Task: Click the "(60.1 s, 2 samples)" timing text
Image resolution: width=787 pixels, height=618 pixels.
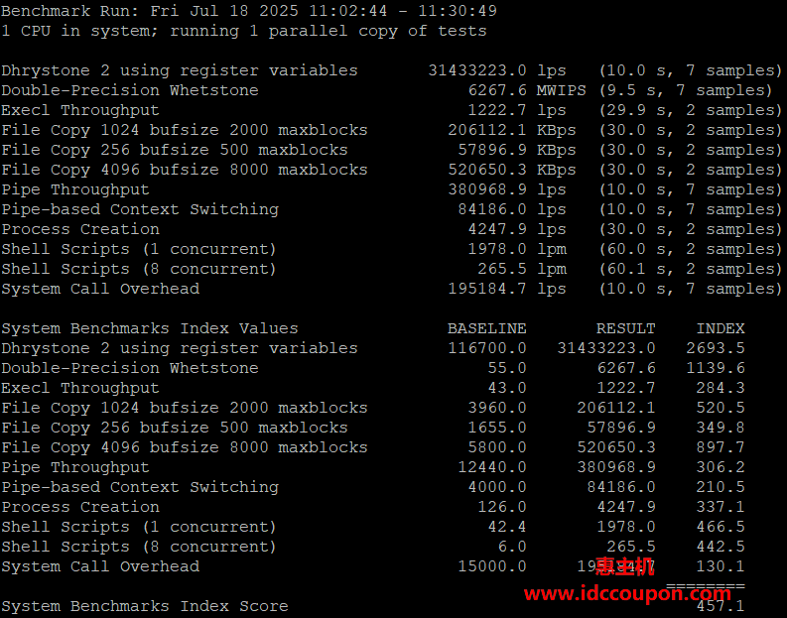Action: (691, 269)
